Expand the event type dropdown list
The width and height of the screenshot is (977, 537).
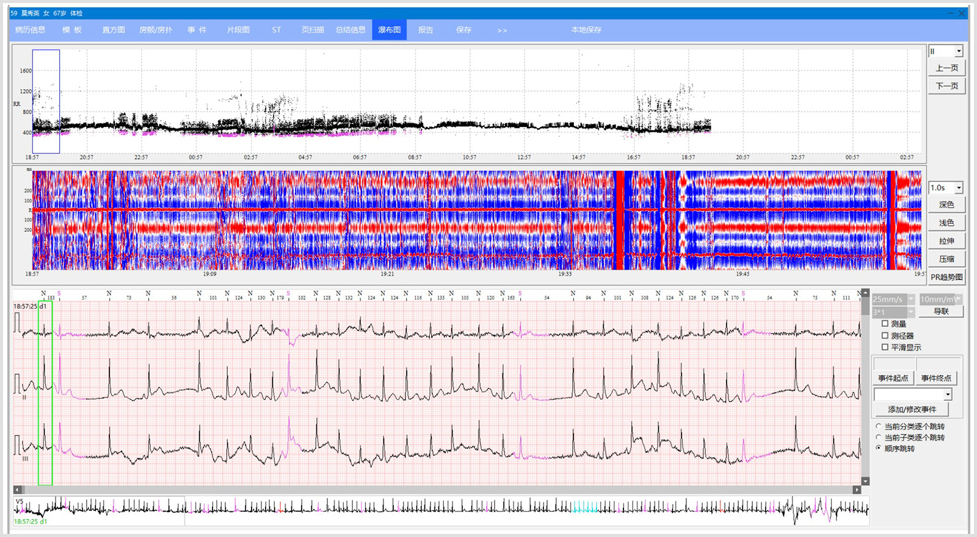pos(948,395)
